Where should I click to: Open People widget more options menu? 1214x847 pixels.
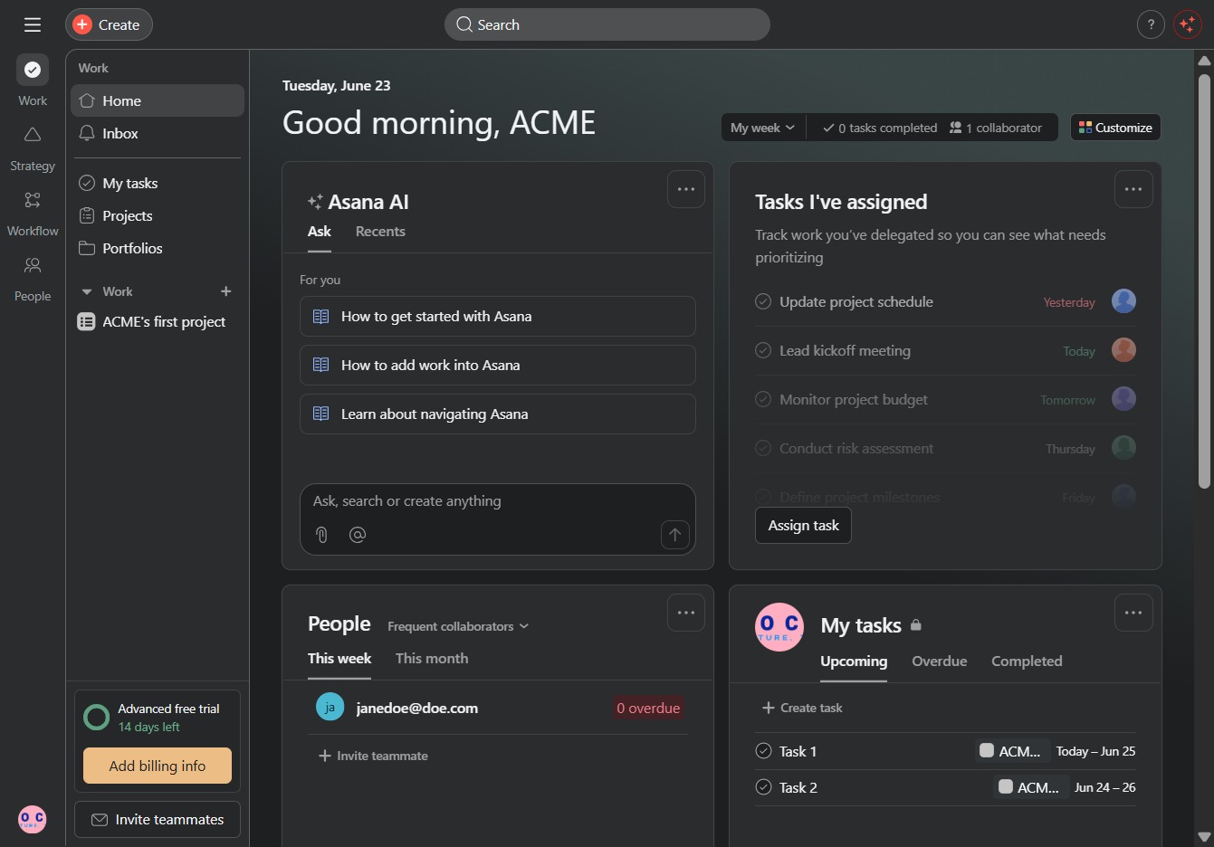pyautogui.click(x=686, y=613)
